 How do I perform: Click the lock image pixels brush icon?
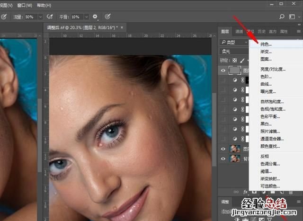pos(242,61)
